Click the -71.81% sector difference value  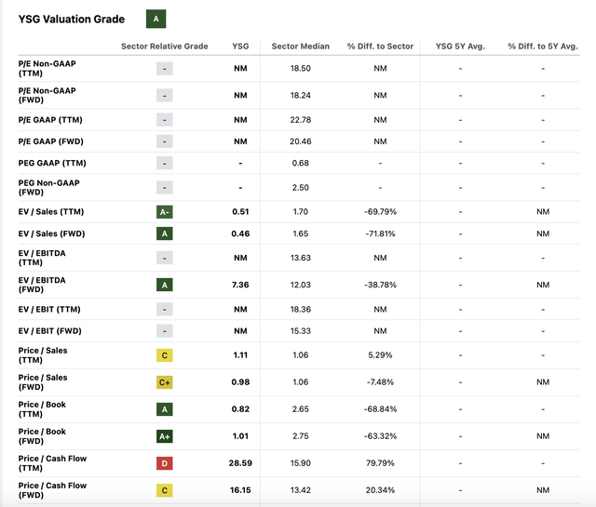tap(380, 233)
